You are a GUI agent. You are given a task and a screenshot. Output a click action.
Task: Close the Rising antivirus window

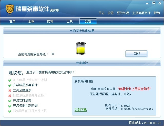[160, 3]
